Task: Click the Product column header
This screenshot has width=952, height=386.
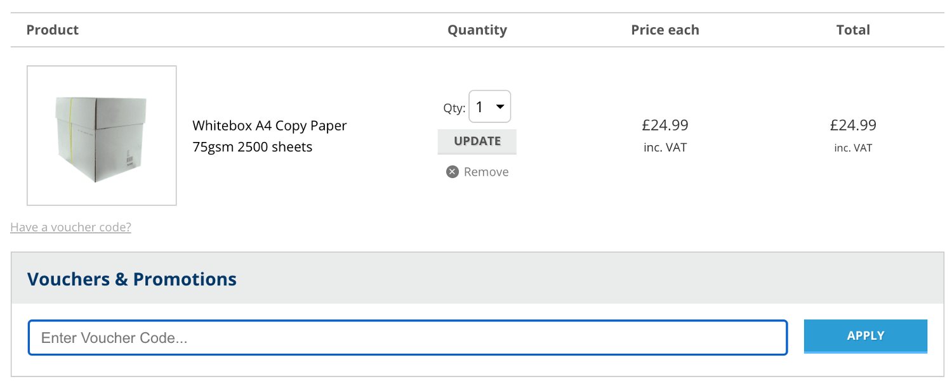Action: coord(52,29)
